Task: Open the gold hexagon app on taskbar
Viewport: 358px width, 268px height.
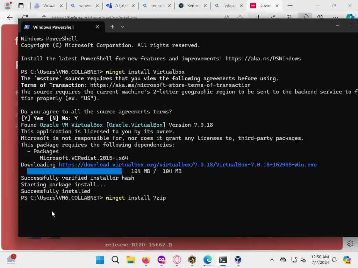Action: [x=192, y=260]
